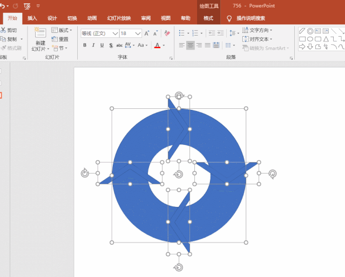The image size is (345, 277).
Task: Select the right arrow shape in the gallery
Action: (302, 47)
